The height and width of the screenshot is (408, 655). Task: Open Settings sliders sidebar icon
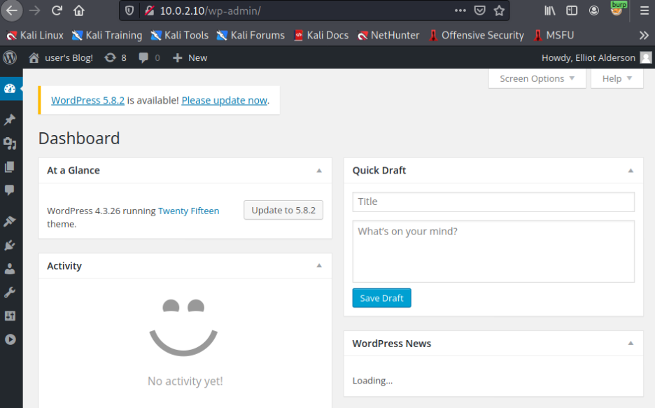(x=10, y=316)
